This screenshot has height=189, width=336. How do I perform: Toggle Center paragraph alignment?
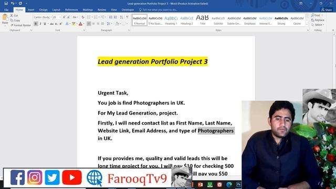point(93,24)
